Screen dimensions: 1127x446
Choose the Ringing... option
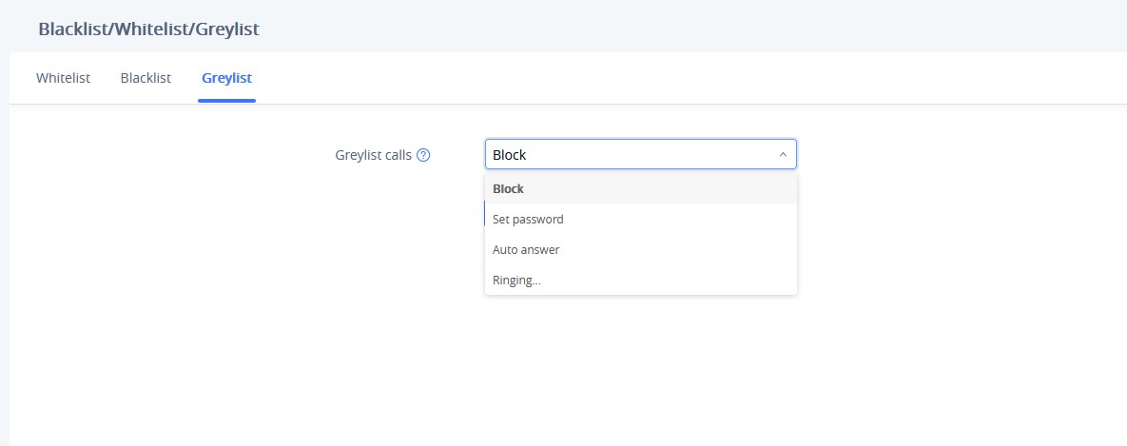point(640,281)
